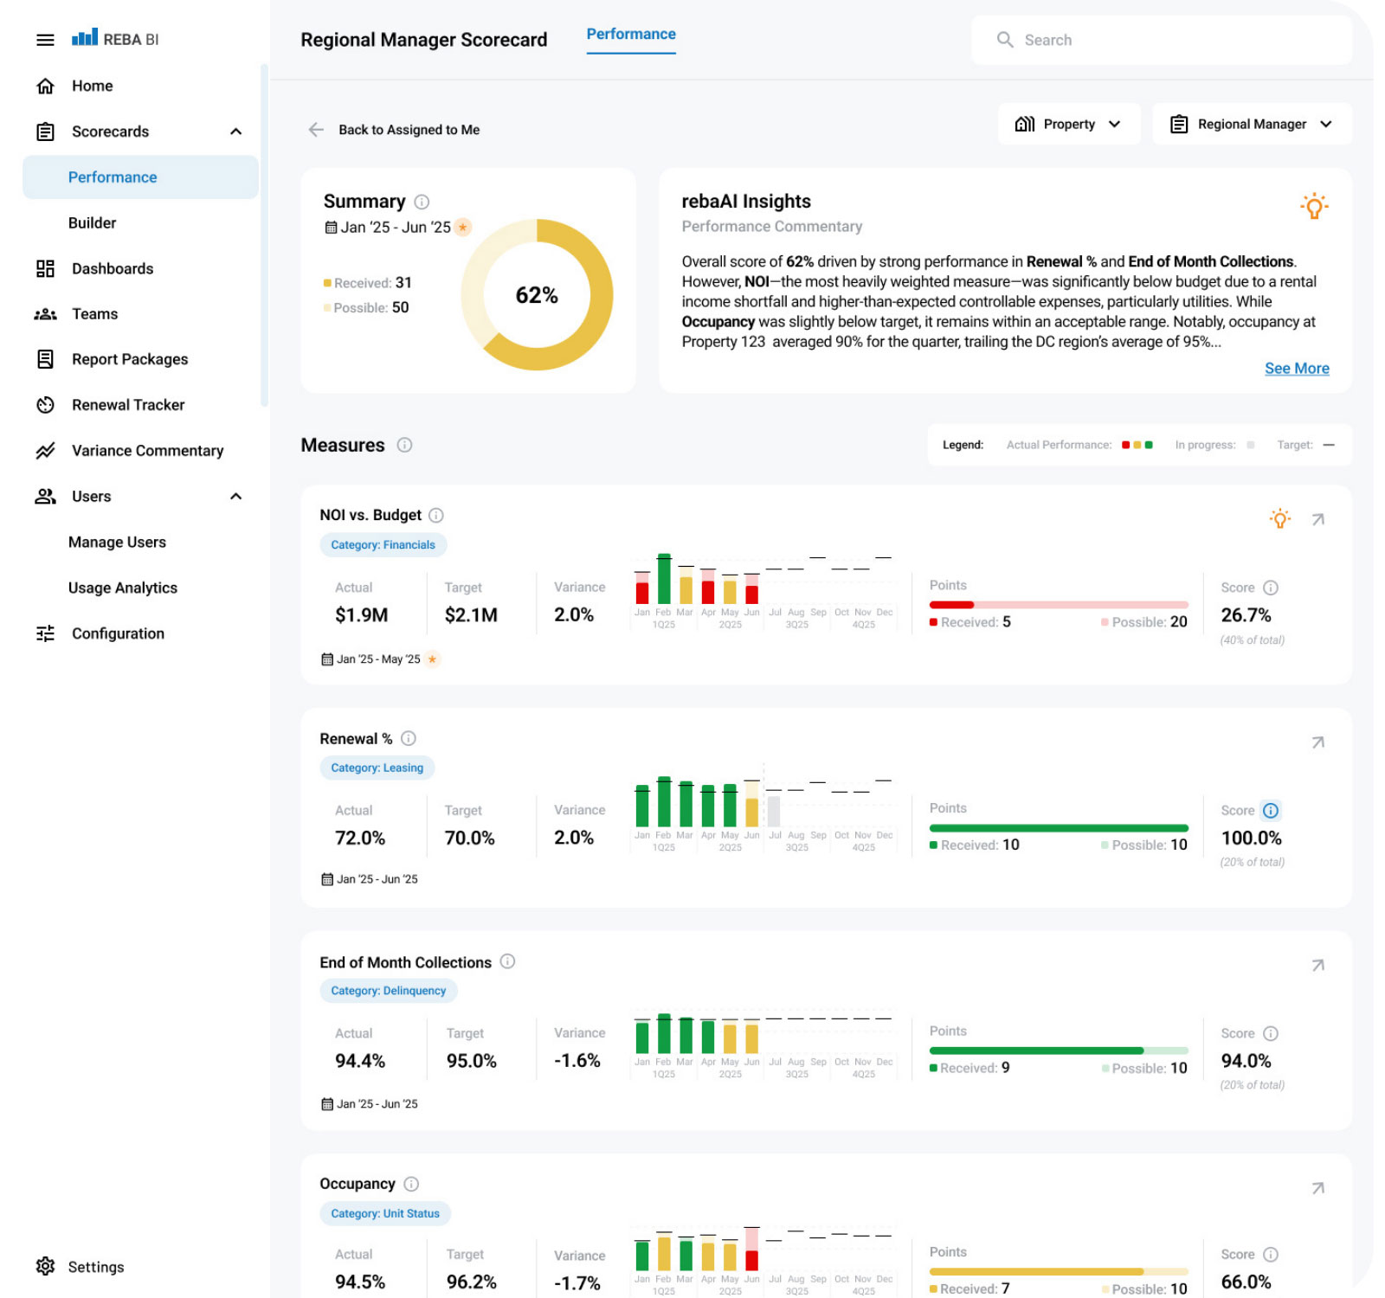Image resolution: width=1385 pixels, height=1298 pixels.
Task: Click NOI Score info icon
Action: pyautogui.click(x=1271, y=588)
